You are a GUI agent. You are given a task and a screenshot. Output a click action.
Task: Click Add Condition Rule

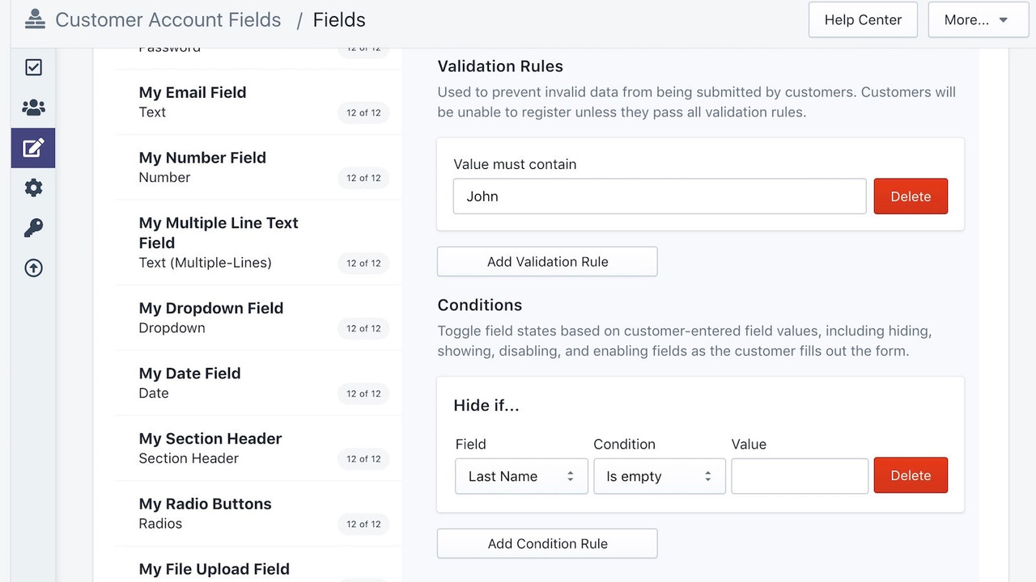point(546,543)
